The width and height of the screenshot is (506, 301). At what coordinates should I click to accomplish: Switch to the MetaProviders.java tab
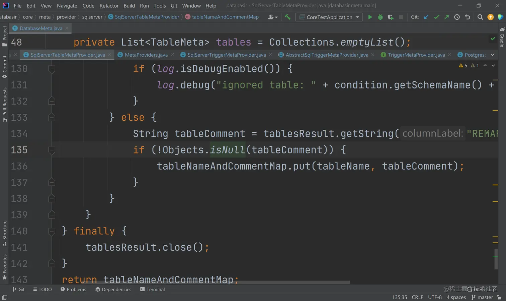(x=146, y=55)
